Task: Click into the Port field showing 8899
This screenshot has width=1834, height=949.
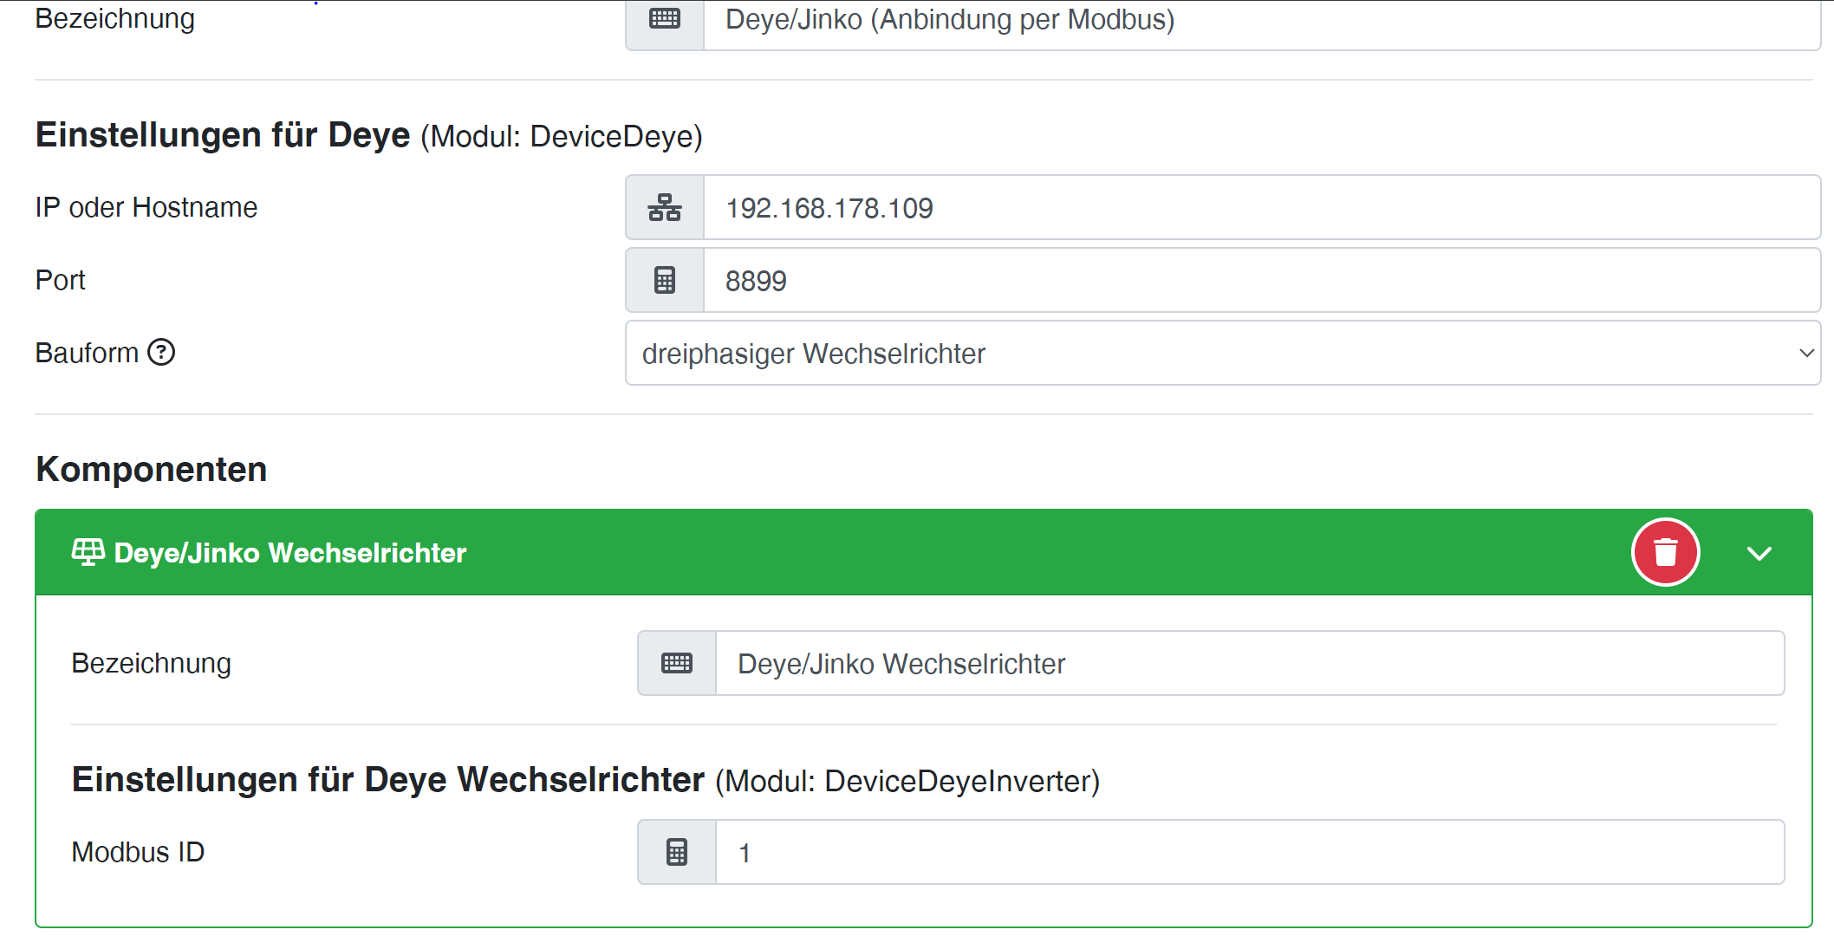Action: (x=1261, y=281)
